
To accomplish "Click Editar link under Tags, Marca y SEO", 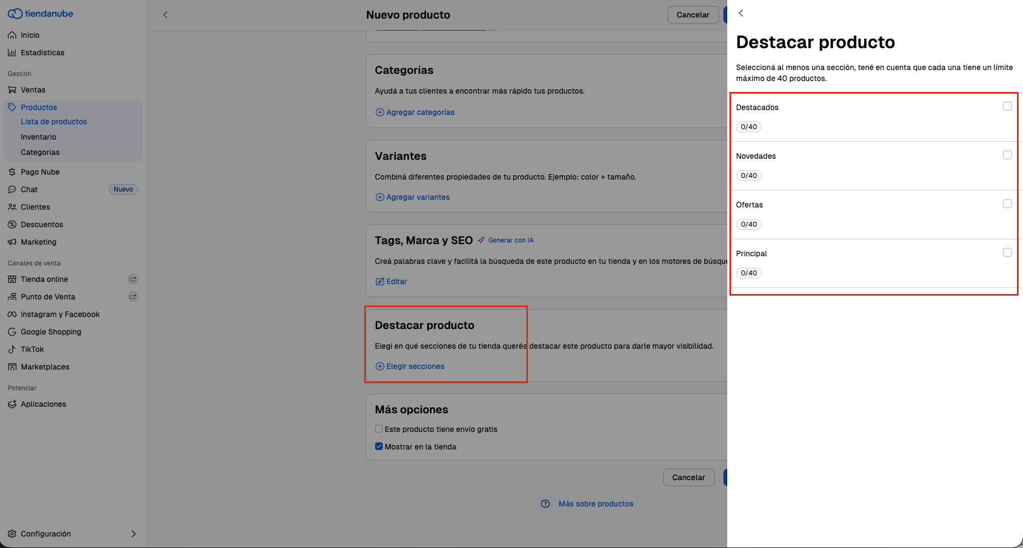I will [391, 281].
